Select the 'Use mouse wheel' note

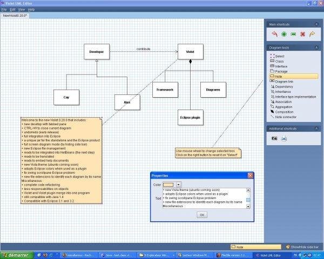coord(208,153)
